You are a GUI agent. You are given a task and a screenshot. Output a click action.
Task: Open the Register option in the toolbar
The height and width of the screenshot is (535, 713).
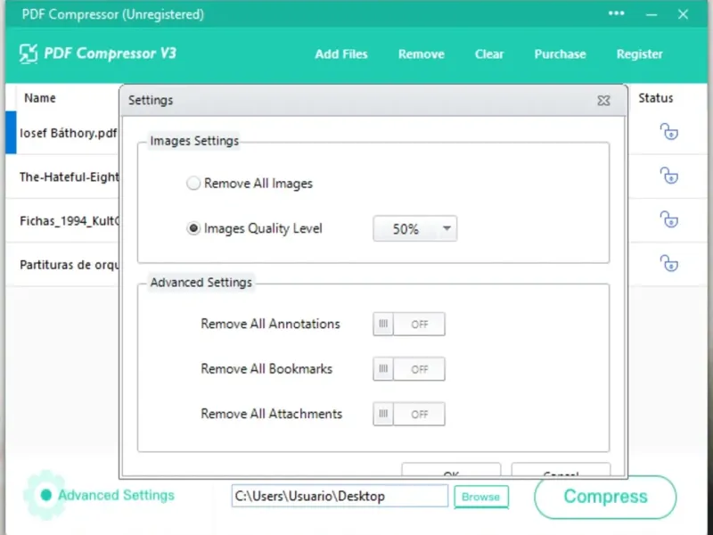pyautogui.click(x=639, y=54)
